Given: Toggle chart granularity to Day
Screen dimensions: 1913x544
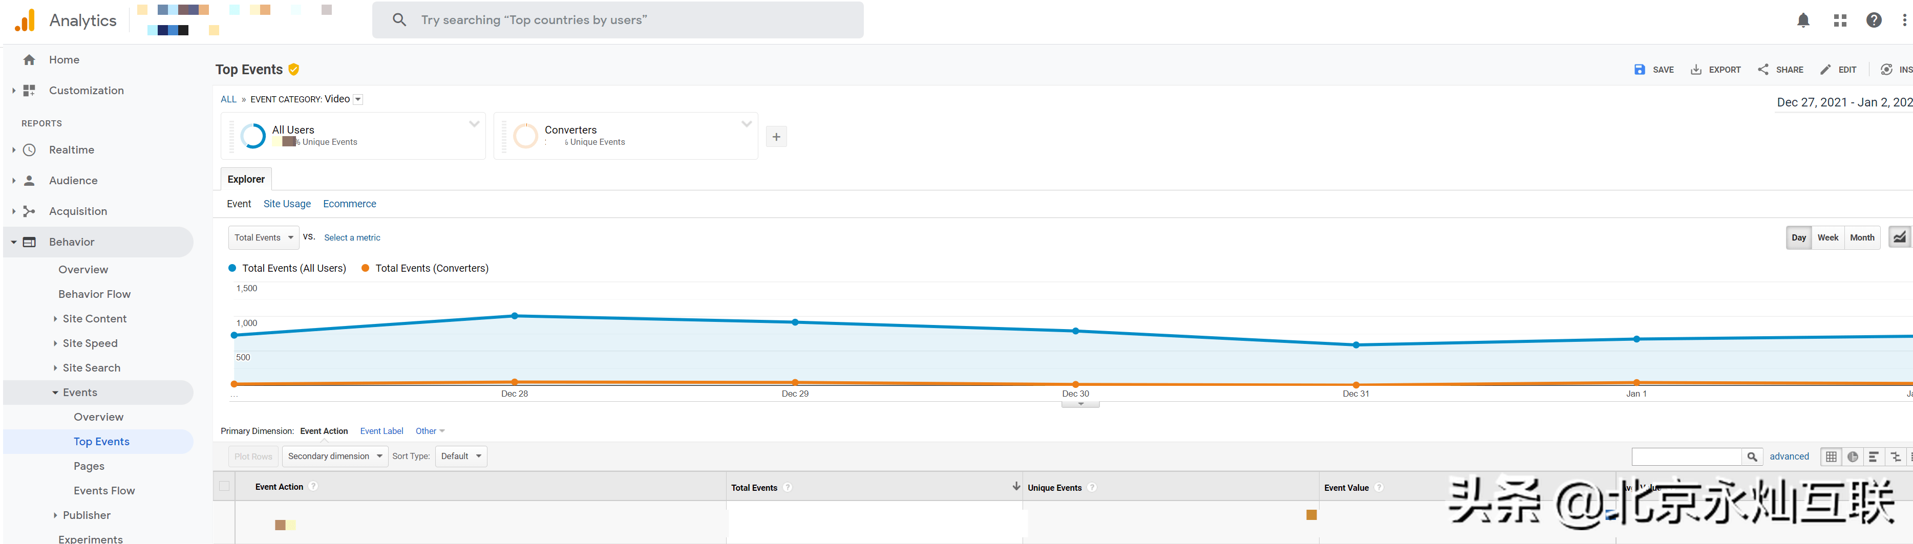Looking at the screenshot, I should click(x=1799, y=237).
